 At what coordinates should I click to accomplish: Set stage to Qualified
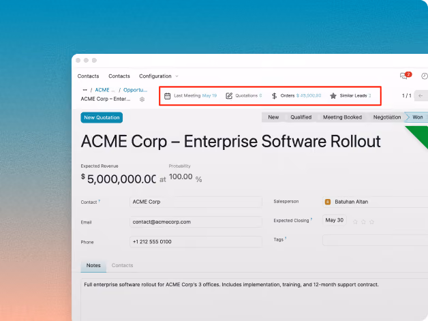301,117
